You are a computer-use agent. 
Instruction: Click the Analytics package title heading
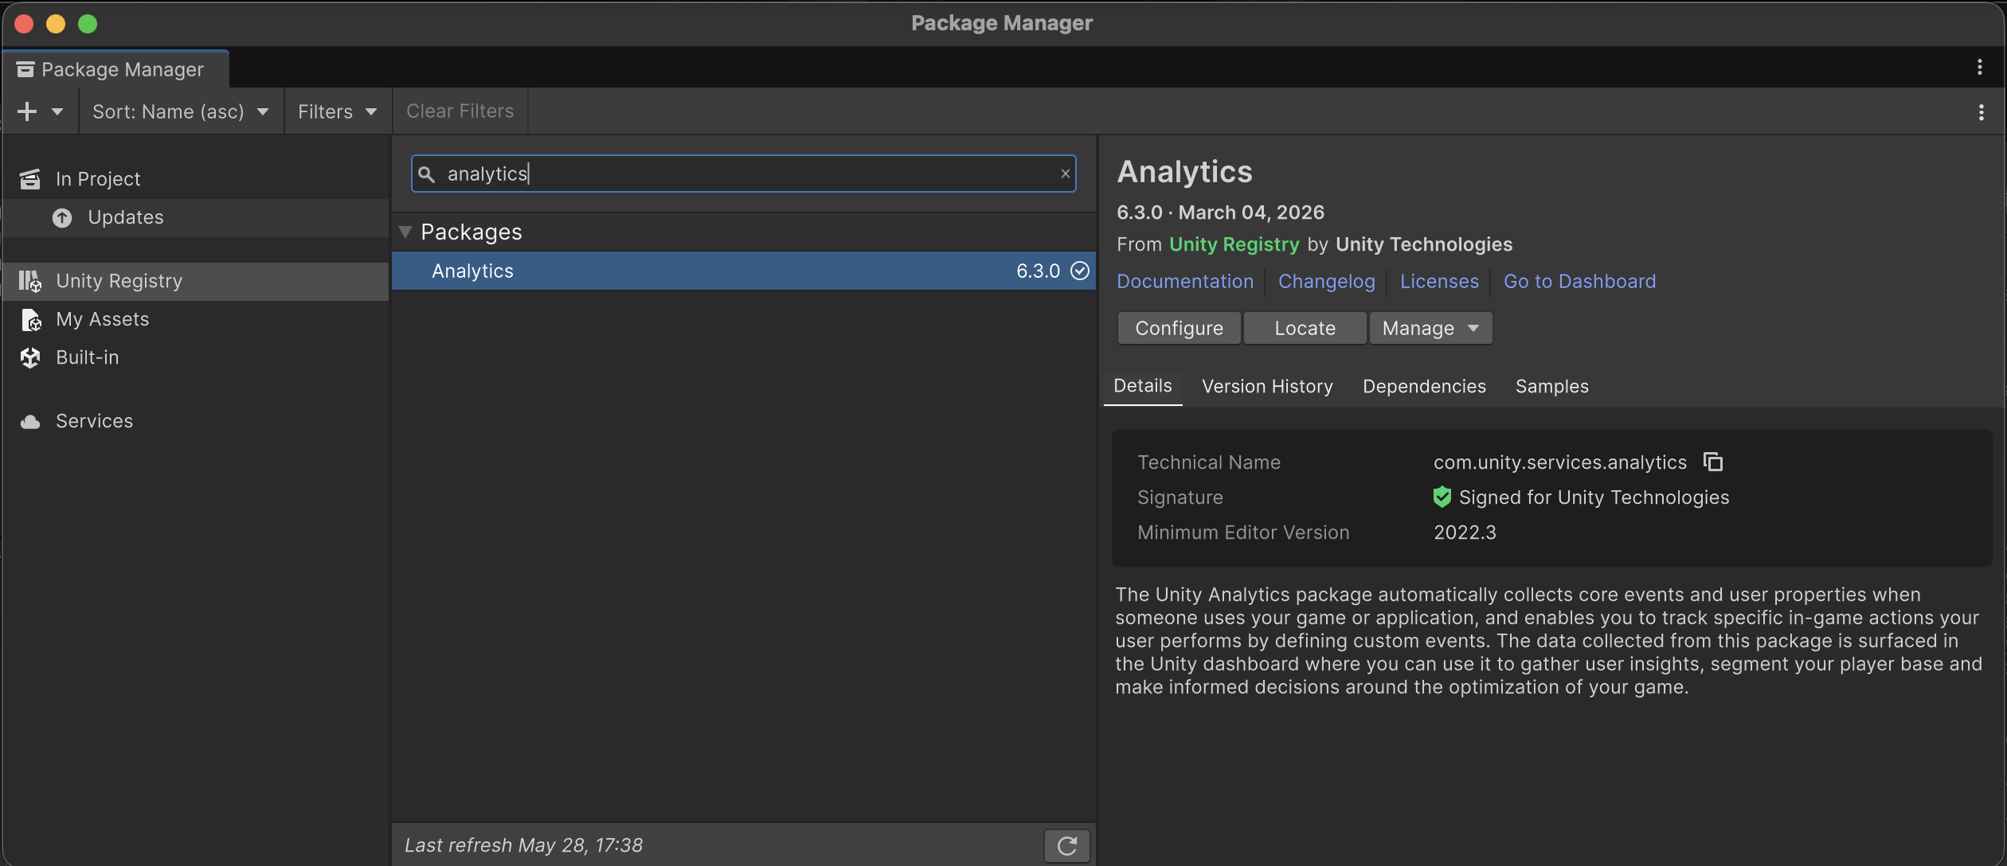[1184, 172]
